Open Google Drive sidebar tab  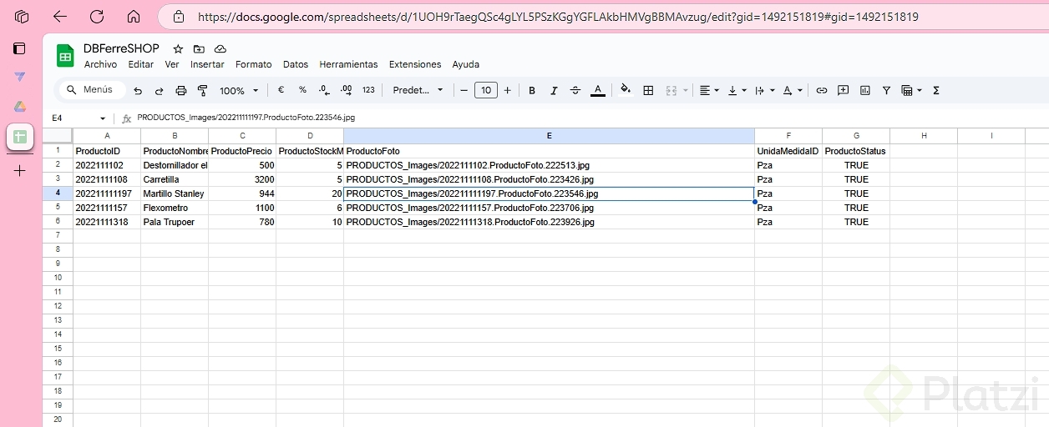tap(20, 106)
